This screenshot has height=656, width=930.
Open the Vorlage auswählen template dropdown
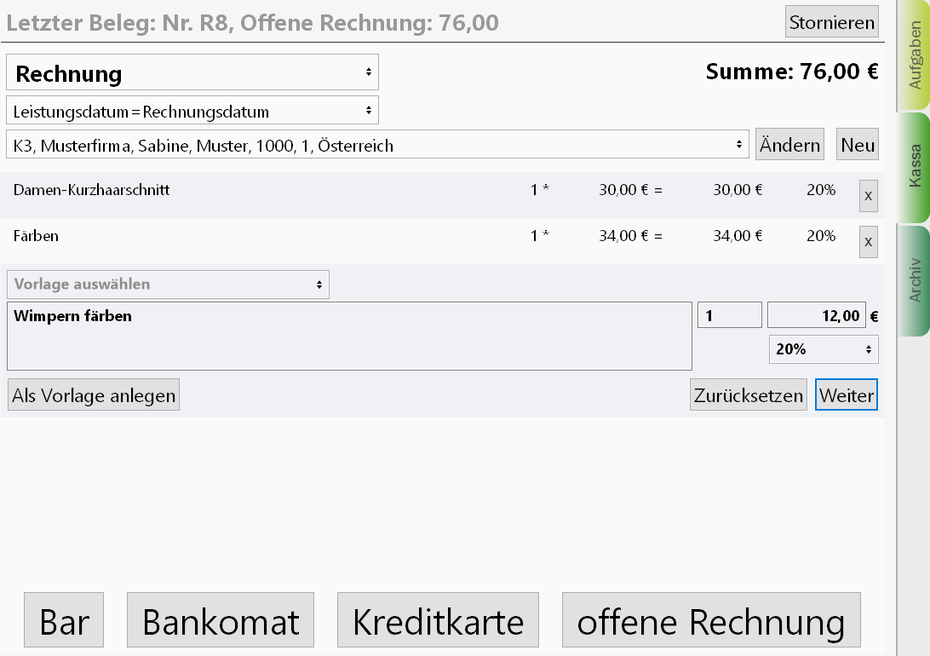[x=168, y=284]
